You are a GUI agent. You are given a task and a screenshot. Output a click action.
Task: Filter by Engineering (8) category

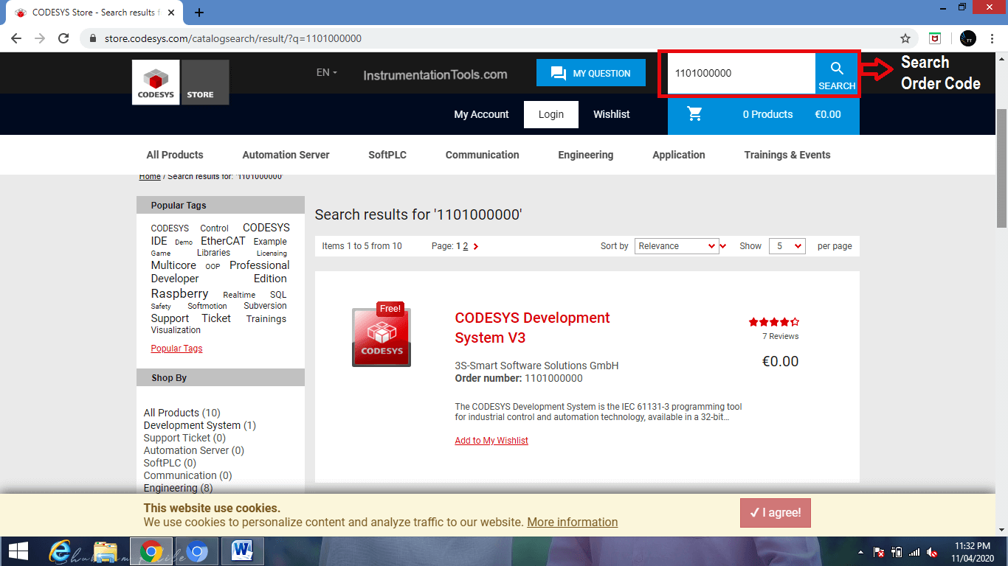click(x=178, y=488)
